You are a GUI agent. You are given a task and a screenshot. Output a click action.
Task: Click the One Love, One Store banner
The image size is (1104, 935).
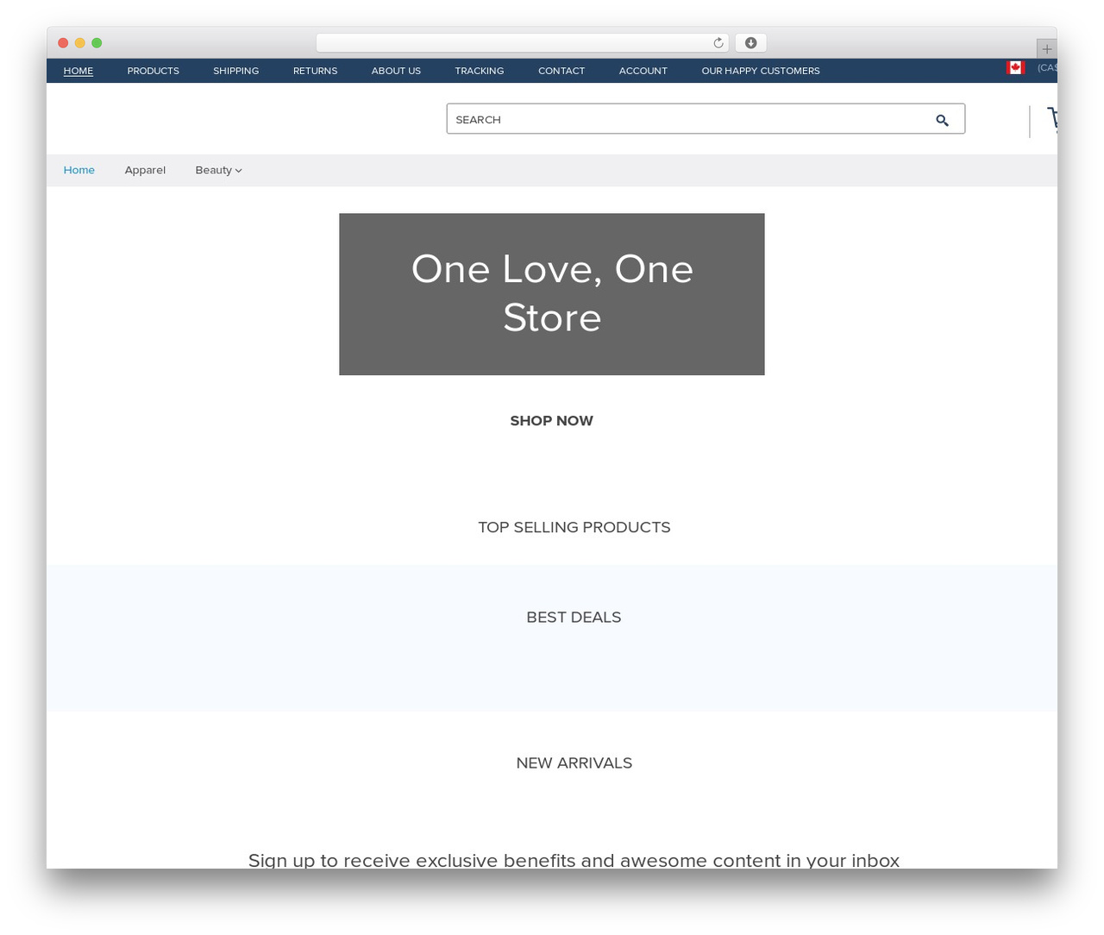[x=552, y=294]
